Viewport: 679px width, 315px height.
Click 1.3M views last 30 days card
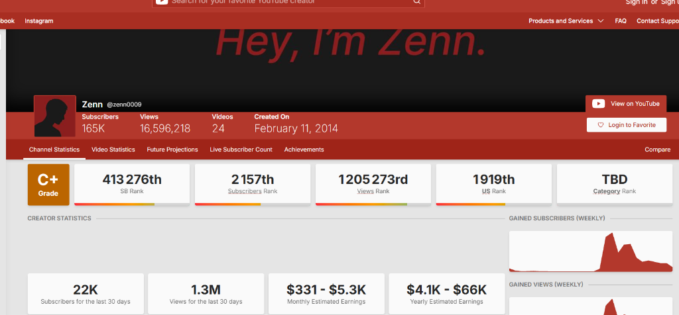click(206, 294)
